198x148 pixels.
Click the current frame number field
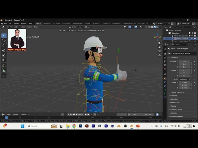122,114
